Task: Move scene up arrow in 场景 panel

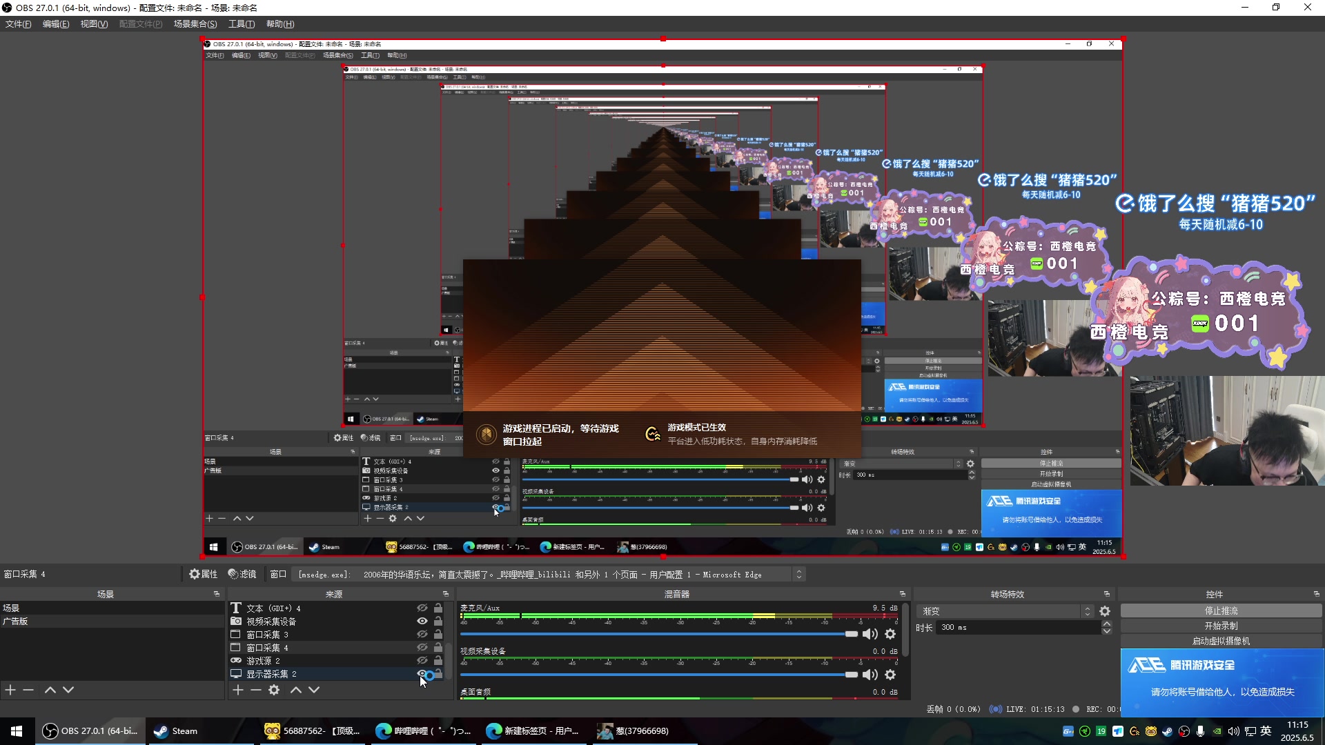Action: (50, 690)
